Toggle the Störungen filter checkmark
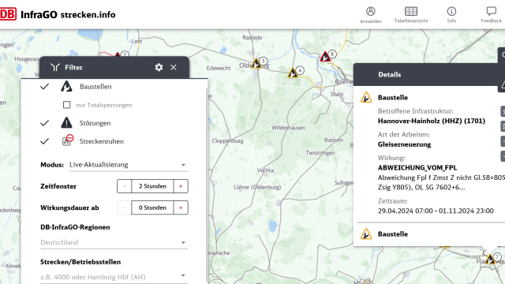The width and height of the screenshot is (505, 284). 45,123
